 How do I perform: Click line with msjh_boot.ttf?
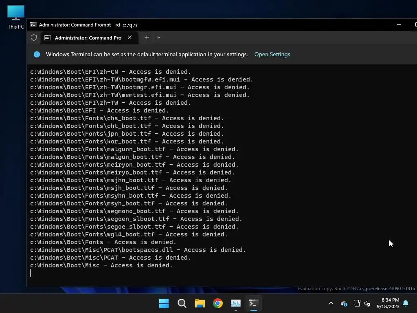pos(129,188)
